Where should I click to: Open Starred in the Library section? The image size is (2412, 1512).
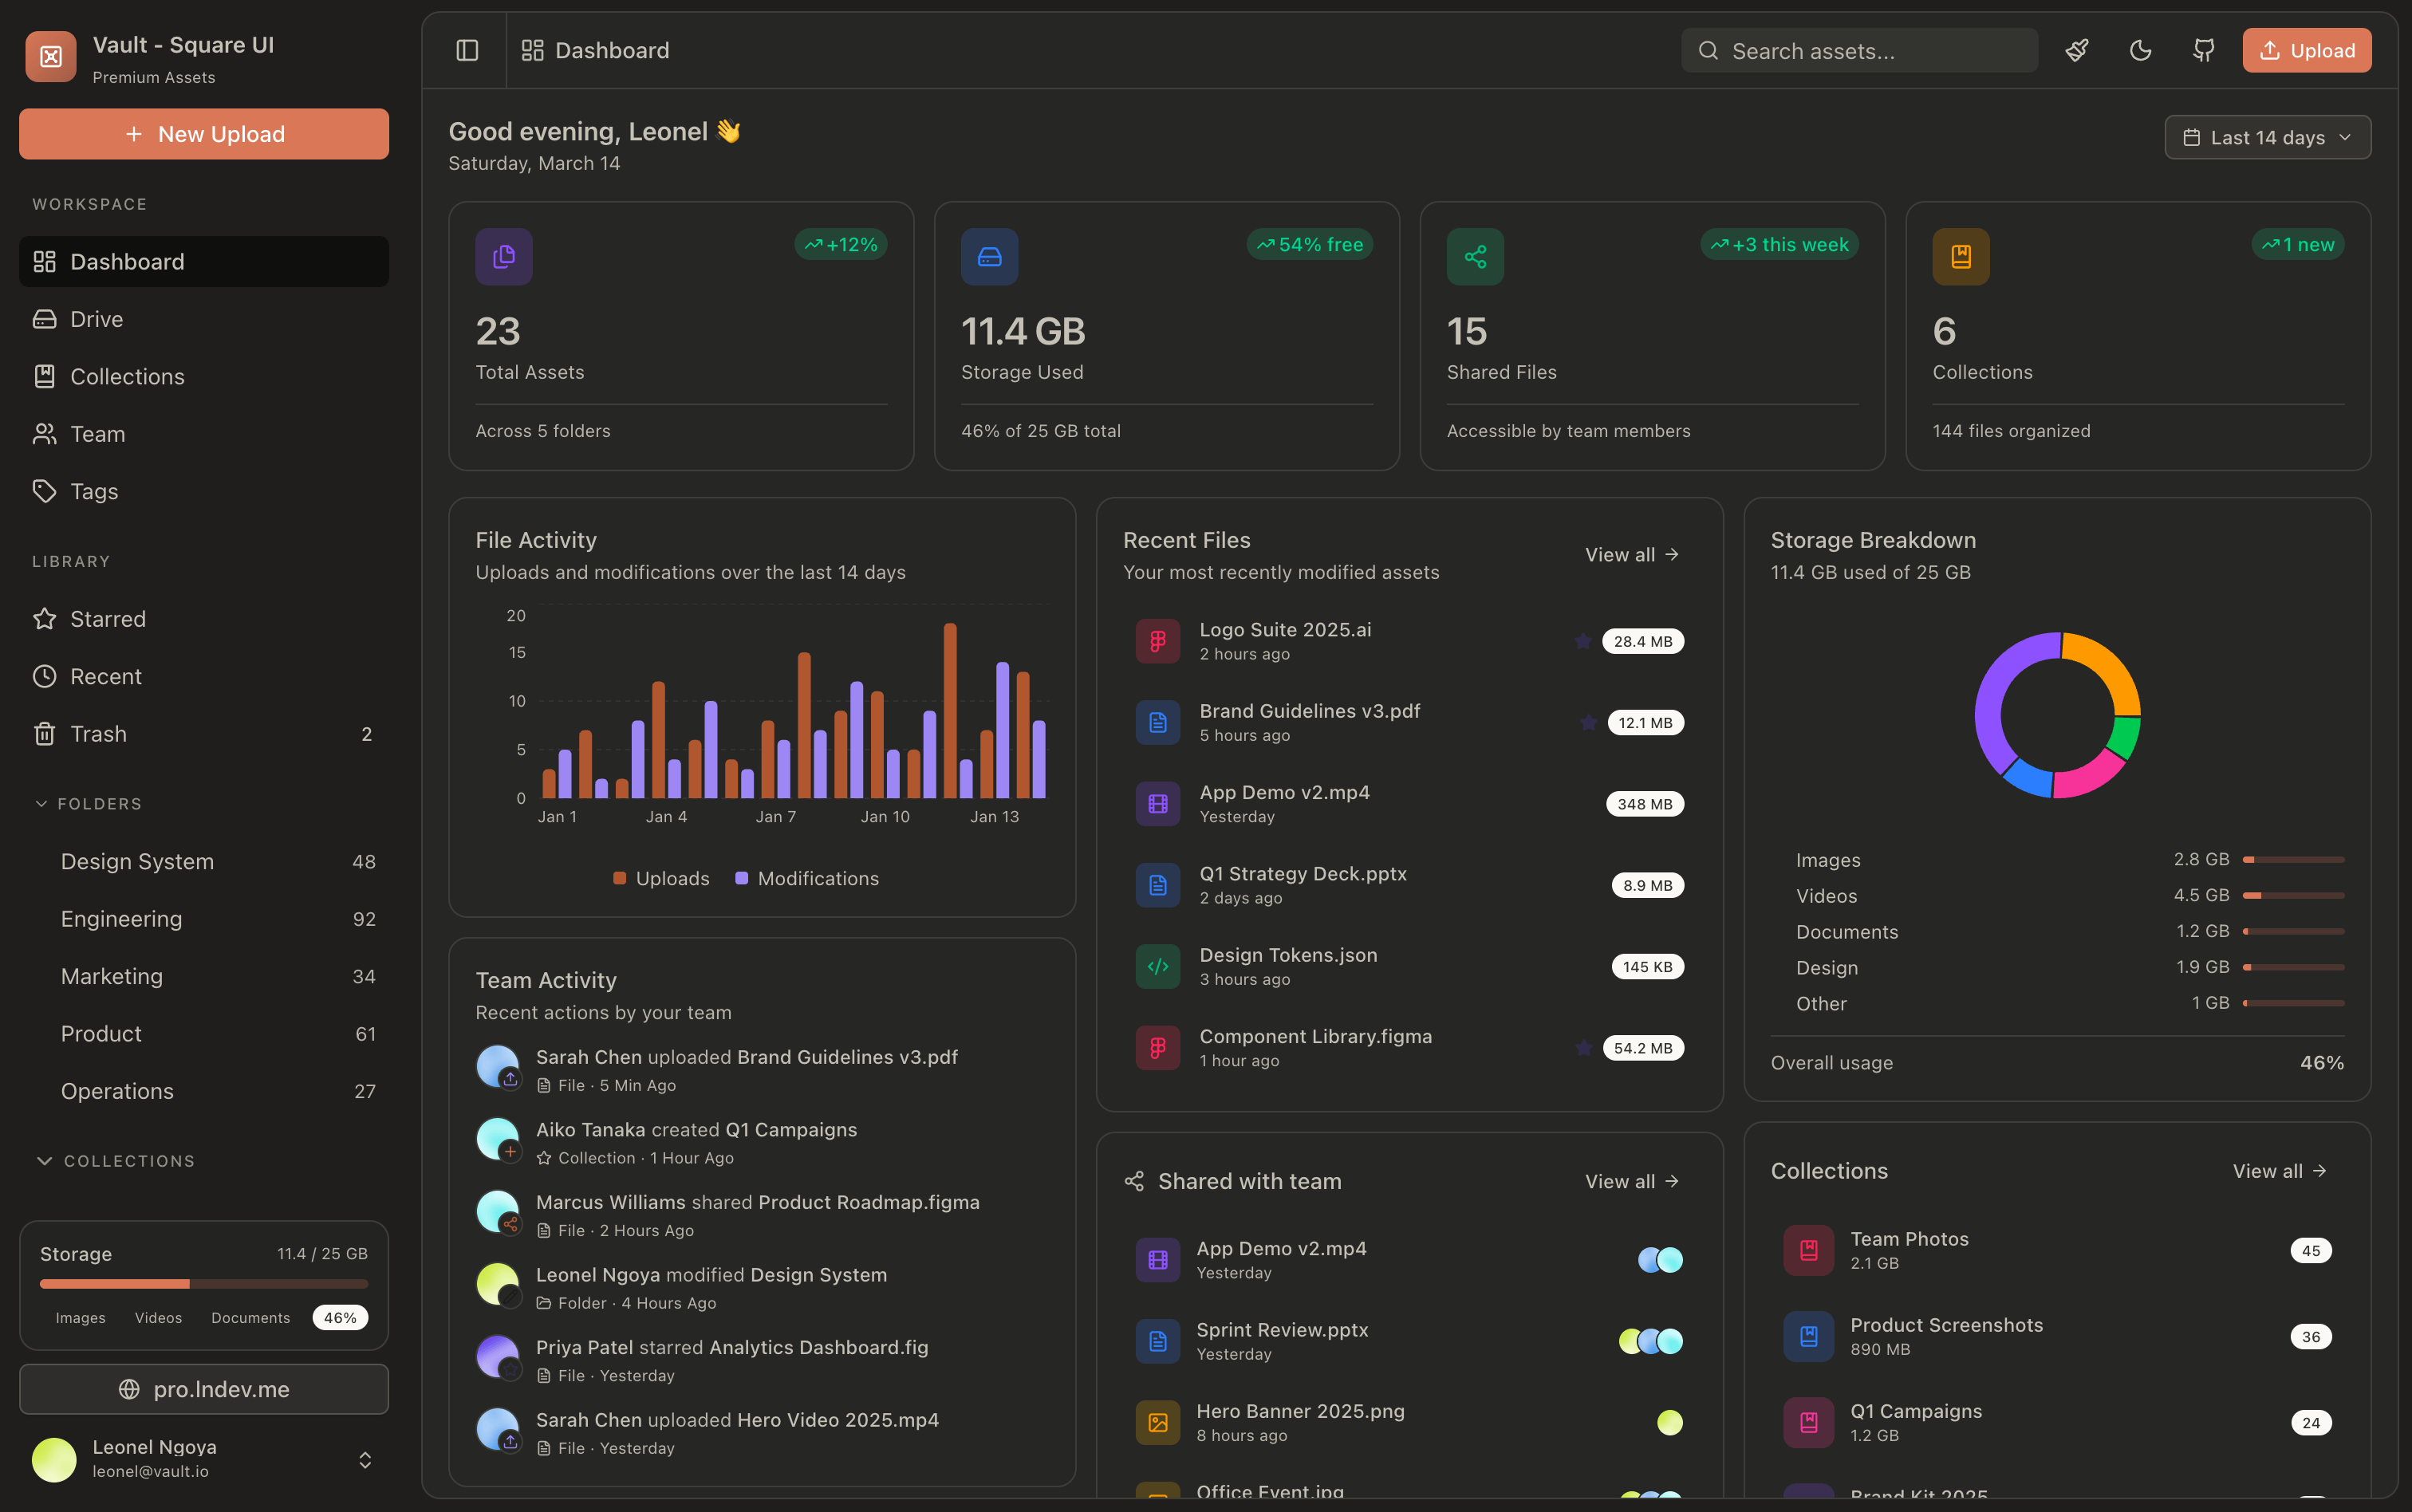[108, 619]
